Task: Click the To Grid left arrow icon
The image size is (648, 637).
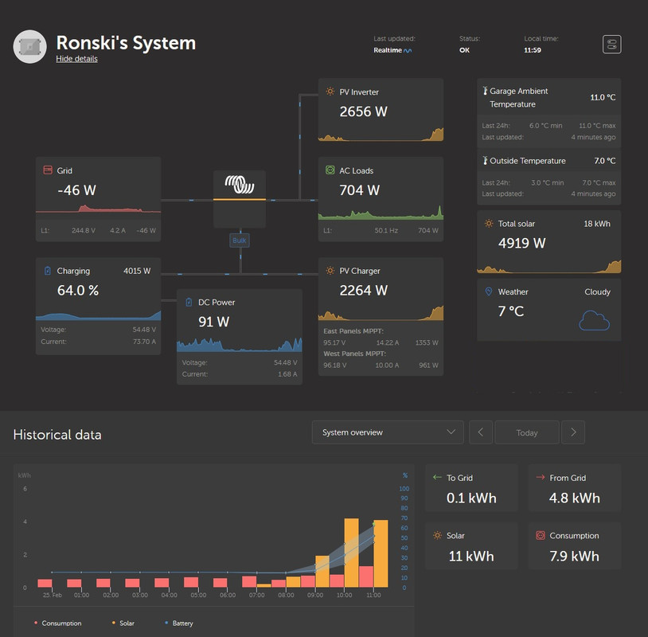Action: click(437, 478)
